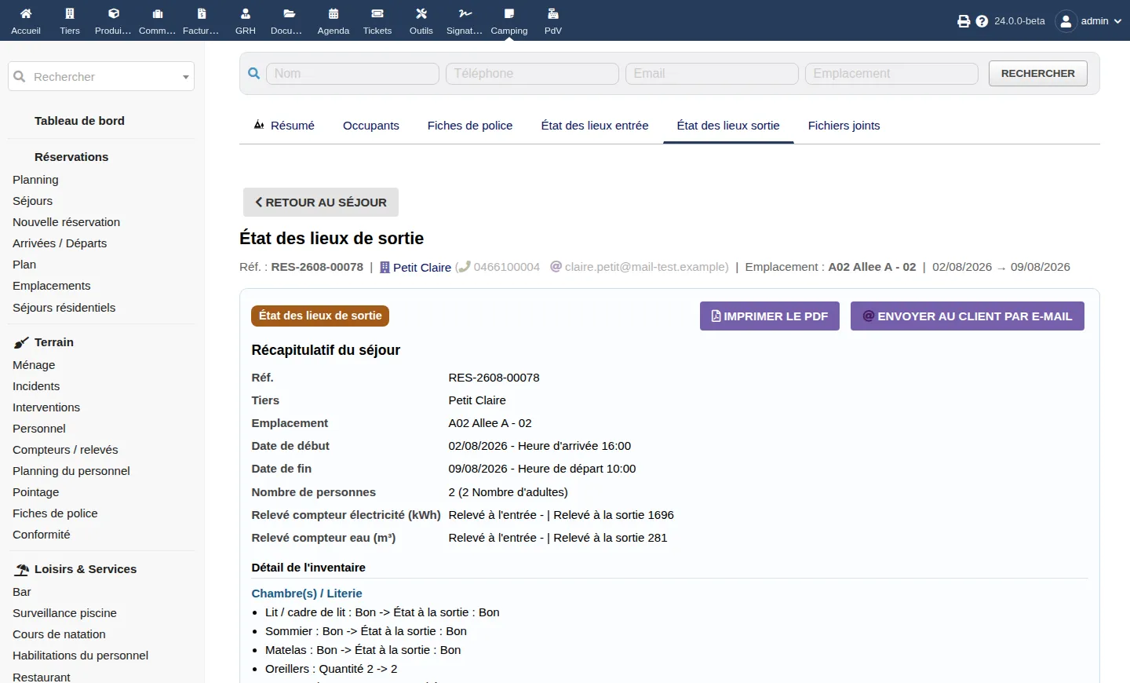Open Arrivées / Départs in the sidebar
Screen dimensions: 1130x683
click(x=60, y=243)
